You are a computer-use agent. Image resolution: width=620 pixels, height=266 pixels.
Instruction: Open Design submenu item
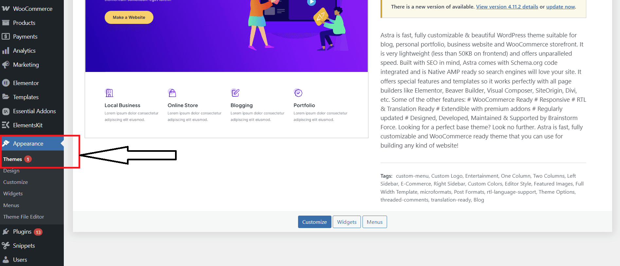[x=11, y=171]
